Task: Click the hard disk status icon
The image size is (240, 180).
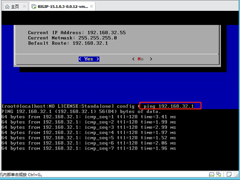Action: pos(212,174)
